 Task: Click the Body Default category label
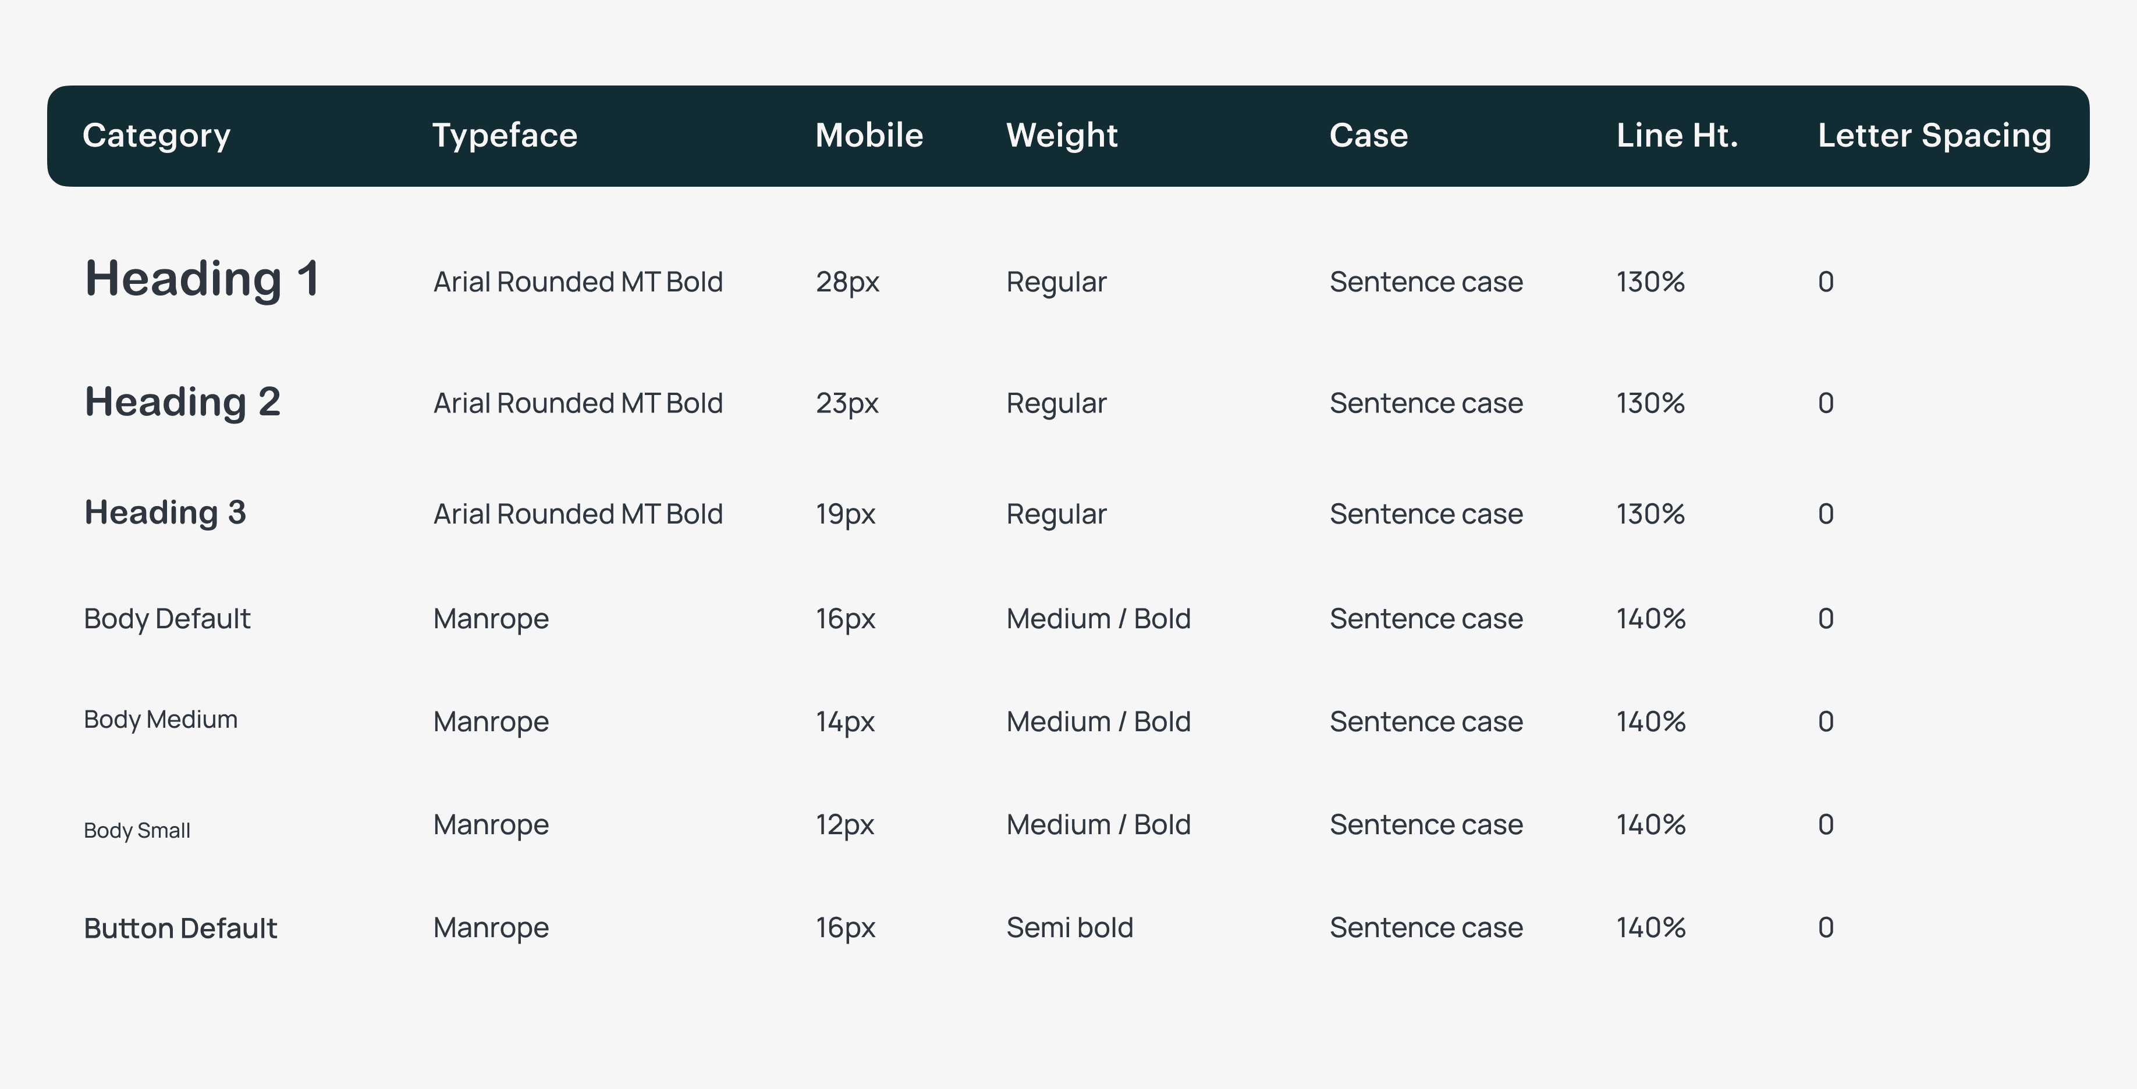[x=167, y=619]
